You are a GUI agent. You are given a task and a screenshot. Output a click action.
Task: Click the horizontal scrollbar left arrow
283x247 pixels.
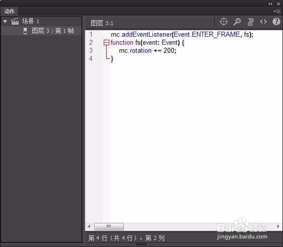[89, 226]
